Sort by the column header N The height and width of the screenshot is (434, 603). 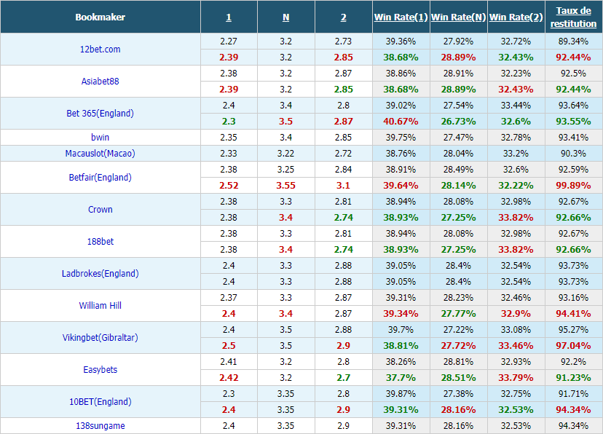285,17
